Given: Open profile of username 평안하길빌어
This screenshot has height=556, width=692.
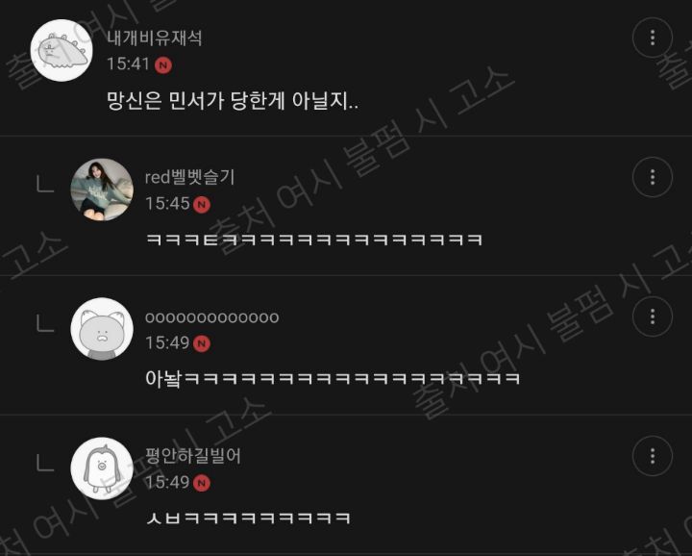Looking at the screenshot, I should [193, 456].
